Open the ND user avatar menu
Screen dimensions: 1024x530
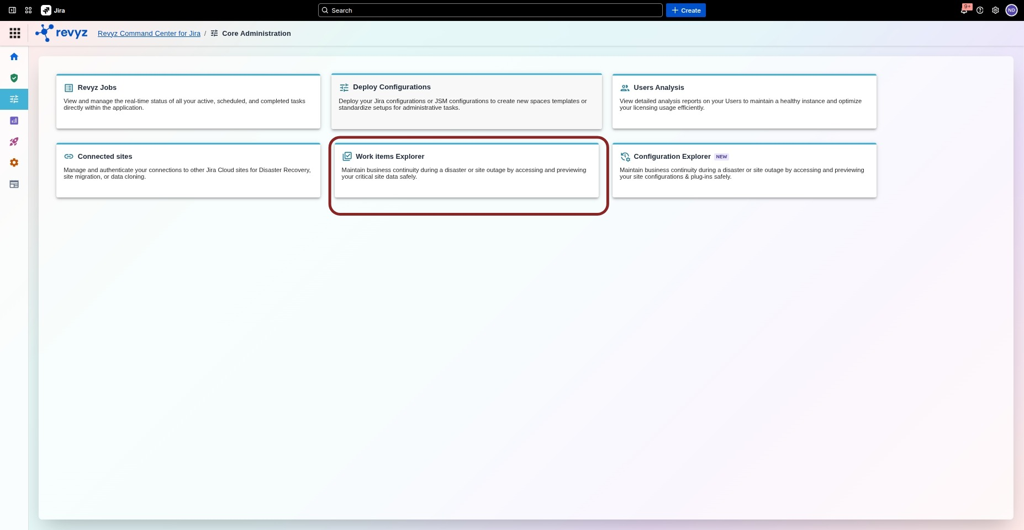(x=1011, y=10)
